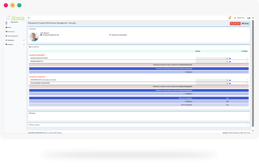Go to Home in the sidebar
This screenshot has height=167, width=259.
pyautogui.click(x=9, y=28)
